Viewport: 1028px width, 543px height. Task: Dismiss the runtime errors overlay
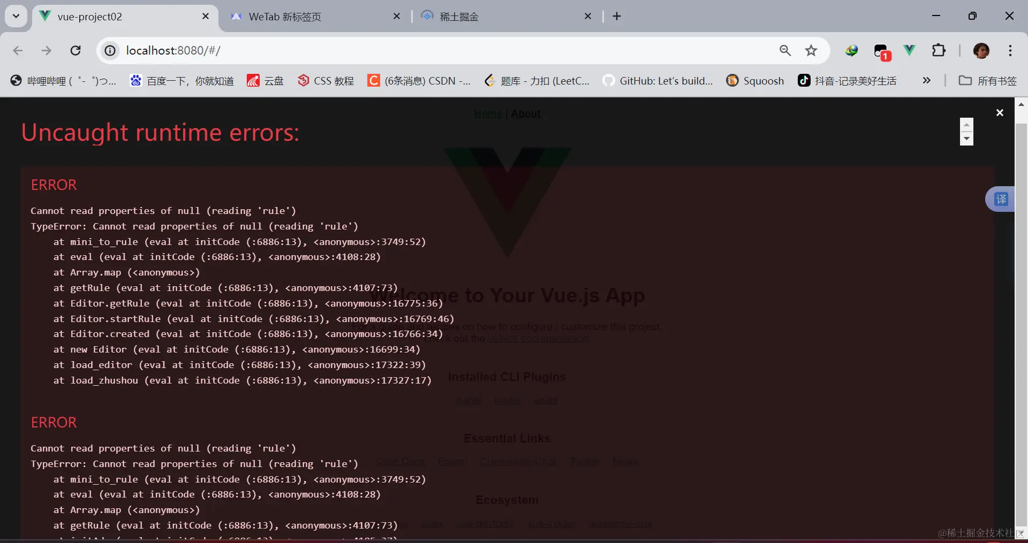point(1000,113)
